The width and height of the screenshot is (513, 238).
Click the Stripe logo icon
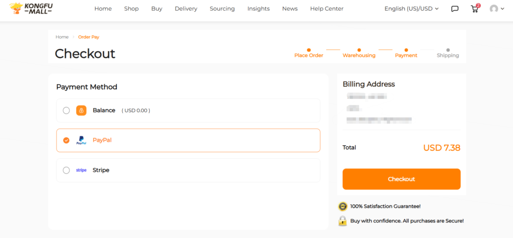click(x=81, y=170)
